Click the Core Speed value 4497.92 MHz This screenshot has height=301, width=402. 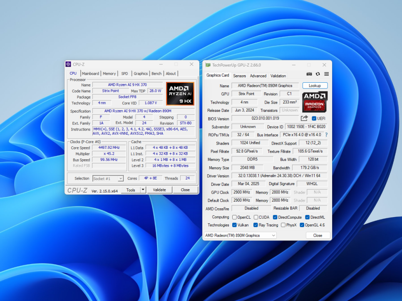[x=109, y=148]
